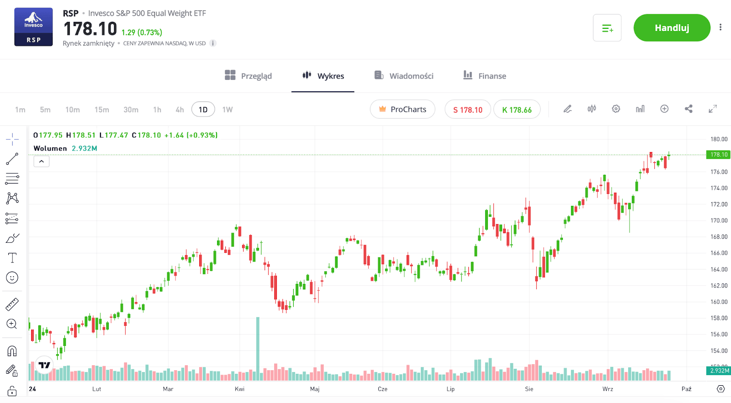The height and width of the screenshot is (403, 731).
Task: Click the green Handluj button
Action: pyautogui.click(x=672, y=28)
